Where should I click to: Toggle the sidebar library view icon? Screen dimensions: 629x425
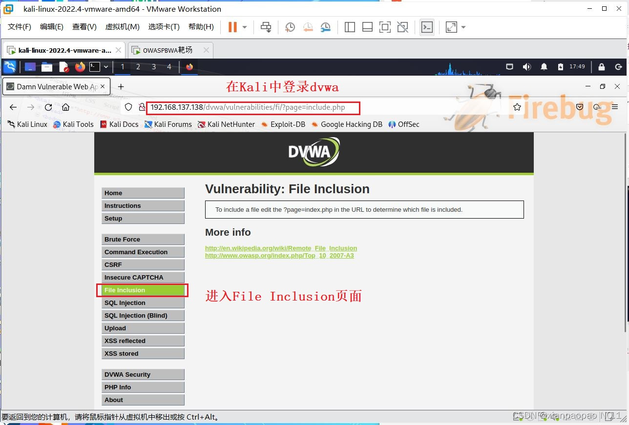point(350,27)
